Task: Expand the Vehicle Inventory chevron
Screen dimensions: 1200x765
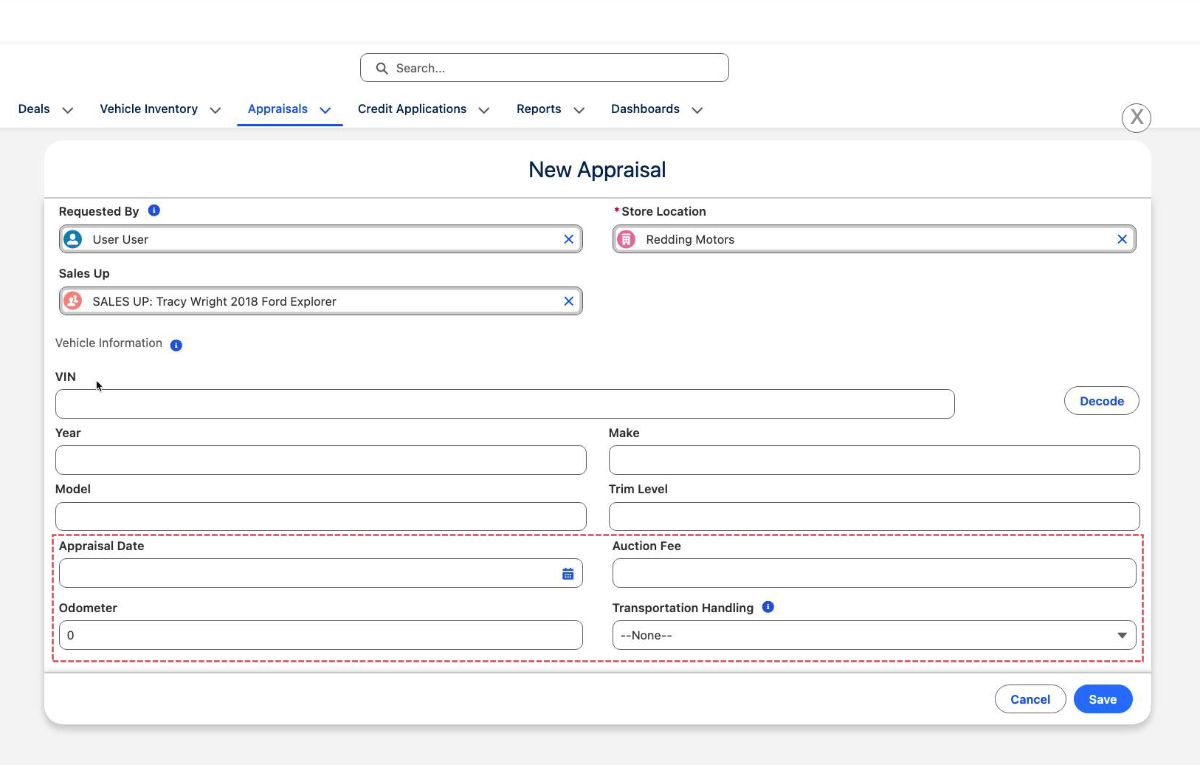Action: (215, 110)
